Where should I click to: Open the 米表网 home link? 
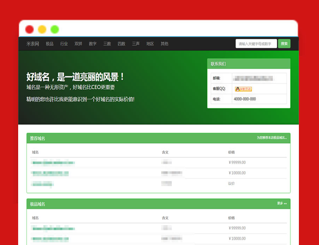32,44
